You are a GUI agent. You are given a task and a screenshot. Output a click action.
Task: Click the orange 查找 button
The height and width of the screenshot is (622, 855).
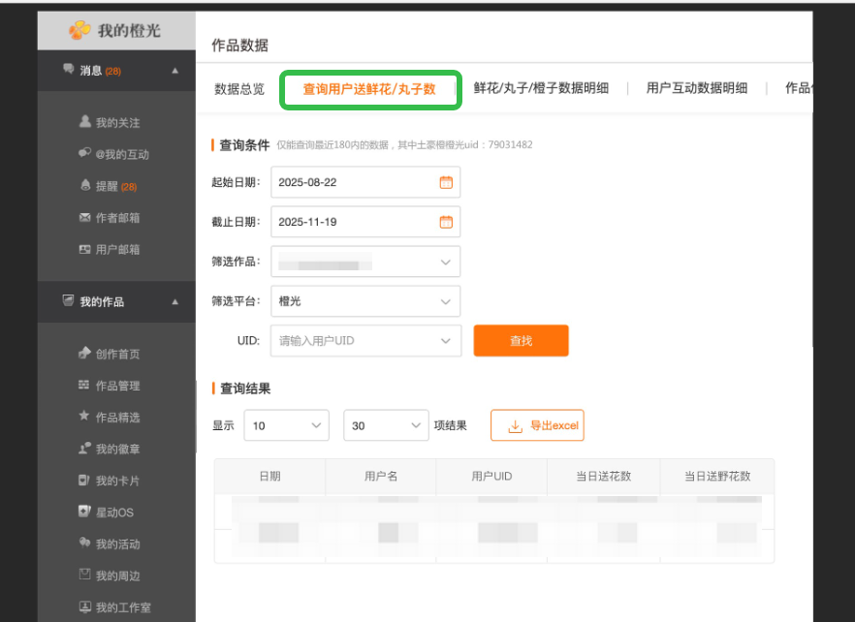pos(521,341)
